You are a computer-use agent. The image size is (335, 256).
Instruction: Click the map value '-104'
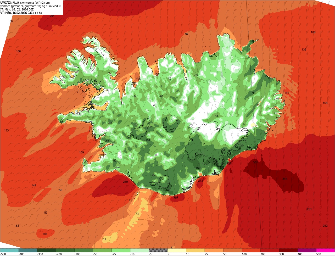147,140
